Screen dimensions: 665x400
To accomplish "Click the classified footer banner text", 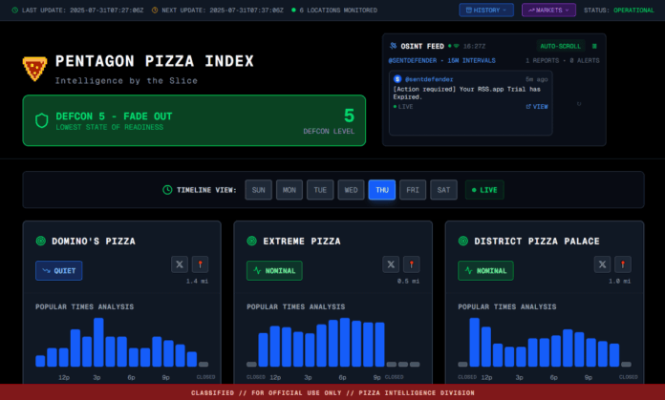I will (x=332, y=392).
